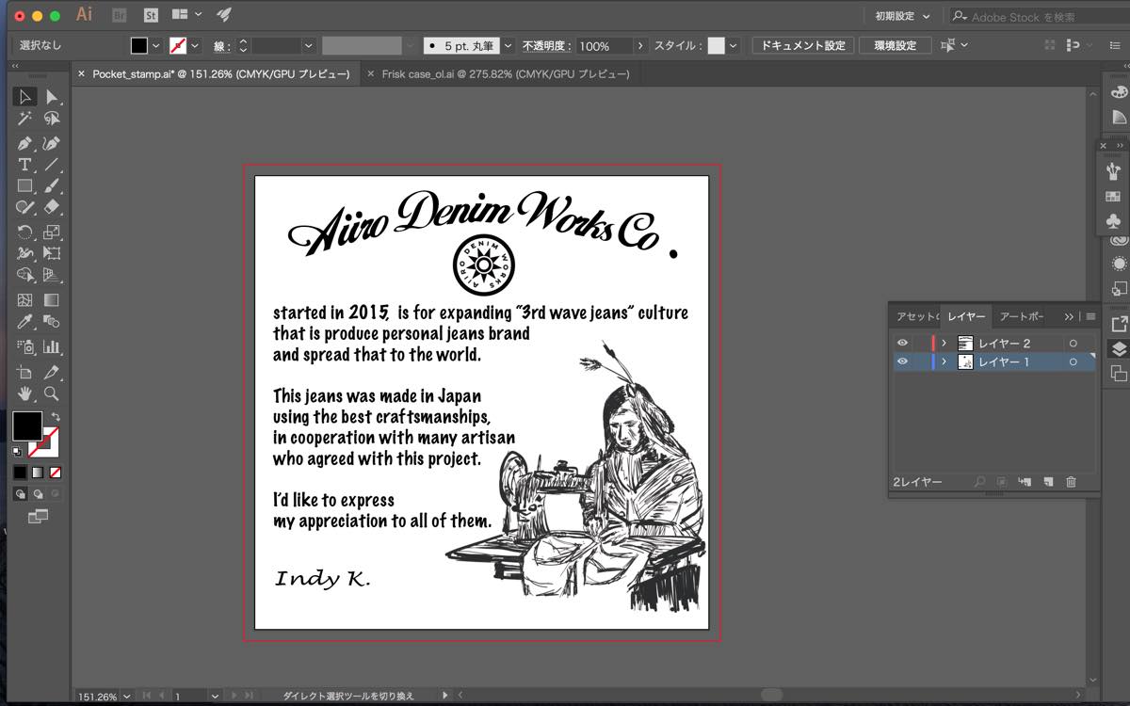Open Symbols panel club icon in dock
The height and width of the screenshot is (706, 1130).
1114,220
